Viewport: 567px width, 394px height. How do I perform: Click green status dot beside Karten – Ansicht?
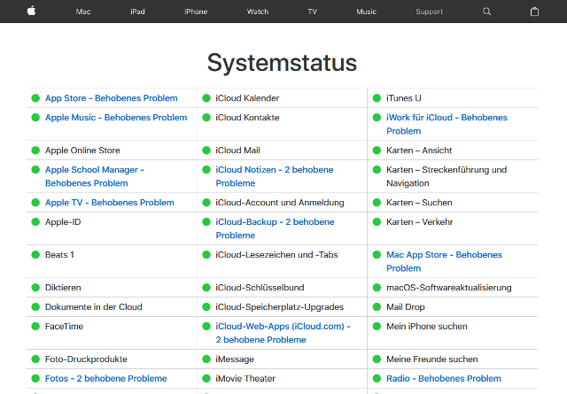(377, 151)
